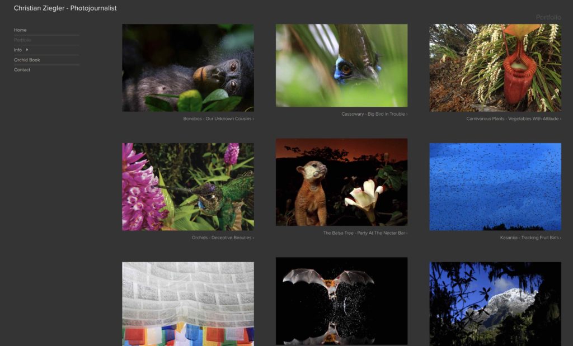Follow The Balsa Tree - Party At The Nectar Bar link
Image resolution: width=573 pixels, height=346 pixels.
click(365, 233)
